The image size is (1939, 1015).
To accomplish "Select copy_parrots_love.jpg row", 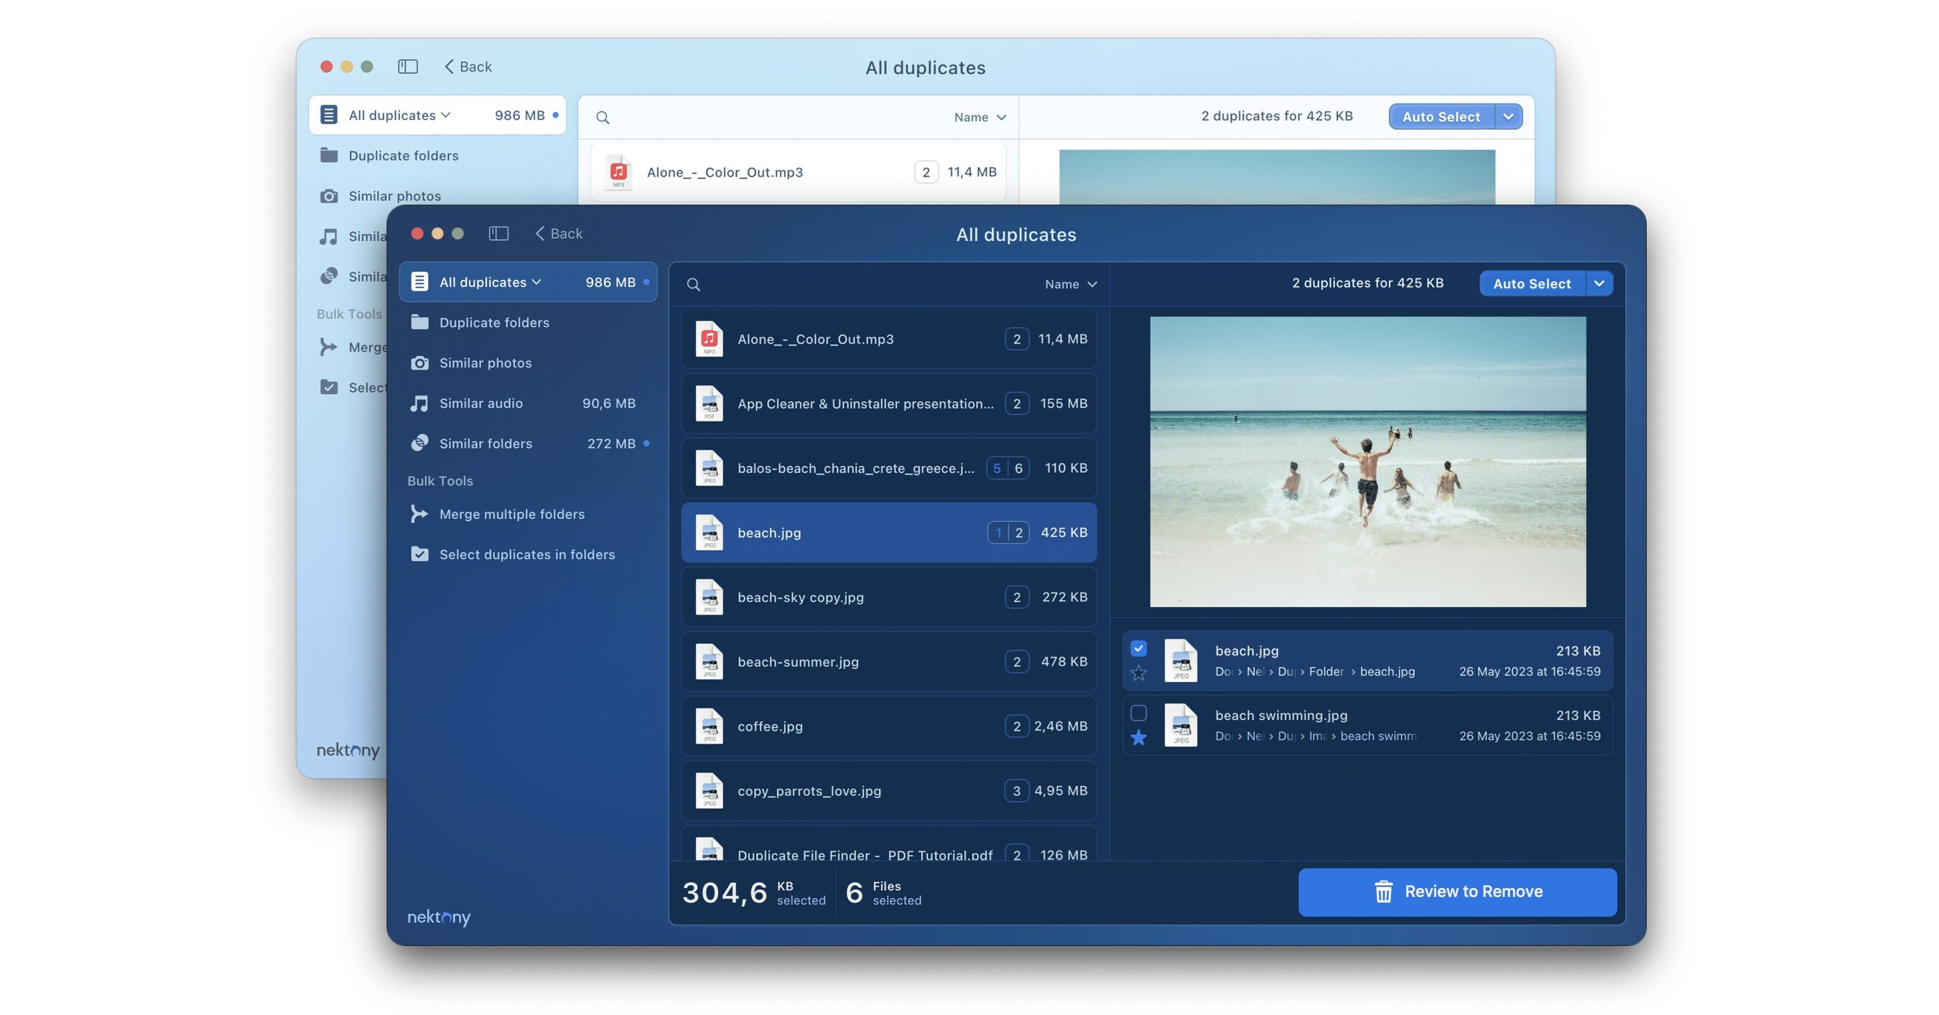I will click(888, 791).
